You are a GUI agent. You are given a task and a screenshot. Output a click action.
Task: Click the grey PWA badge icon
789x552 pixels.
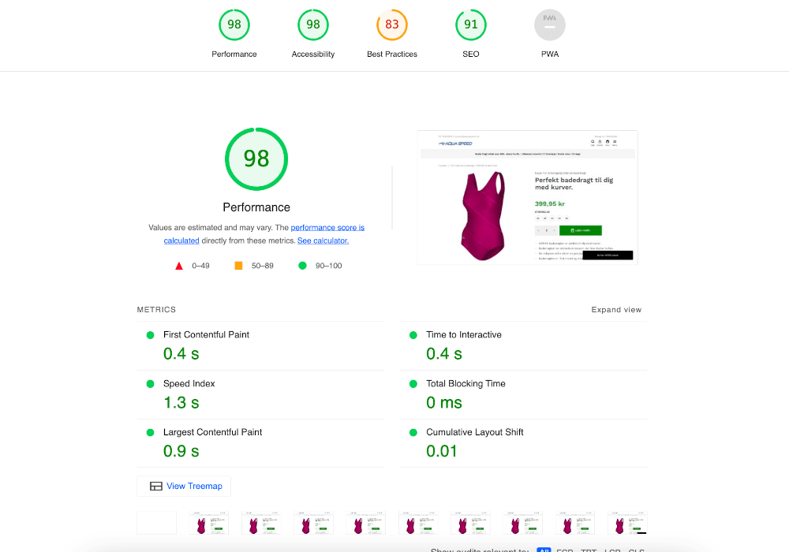click(x=550, y=24)
